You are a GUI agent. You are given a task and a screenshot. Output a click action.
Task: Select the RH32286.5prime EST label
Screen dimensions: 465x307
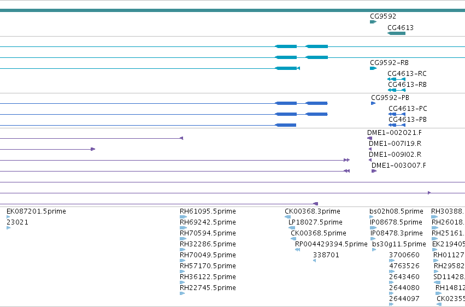click(208, 244)
